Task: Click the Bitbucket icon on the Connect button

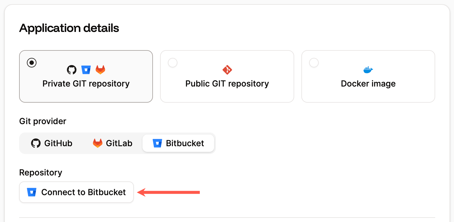Action: point(31,192)
